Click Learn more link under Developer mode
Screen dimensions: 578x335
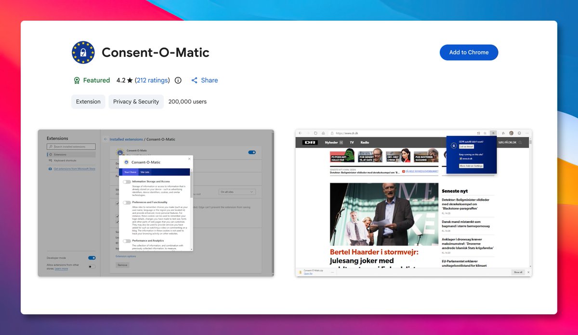pyautogui.click(x=61, y=269)
